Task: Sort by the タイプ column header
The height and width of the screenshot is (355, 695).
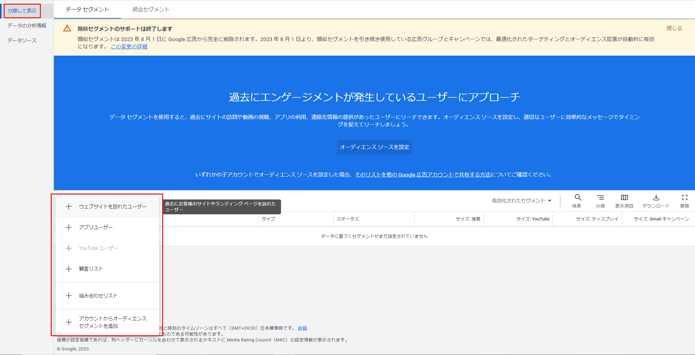Action: point(268,219)
